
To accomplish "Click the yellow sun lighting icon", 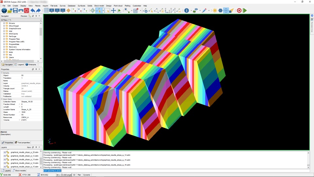I will [x=215, y=10].
